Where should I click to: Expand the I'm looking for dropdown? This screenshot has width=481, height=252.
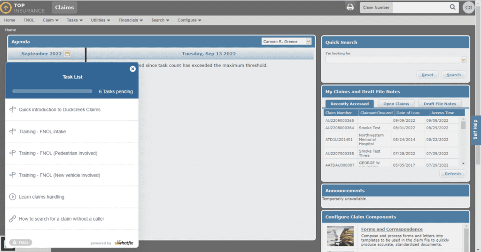[x=463, y=60]
